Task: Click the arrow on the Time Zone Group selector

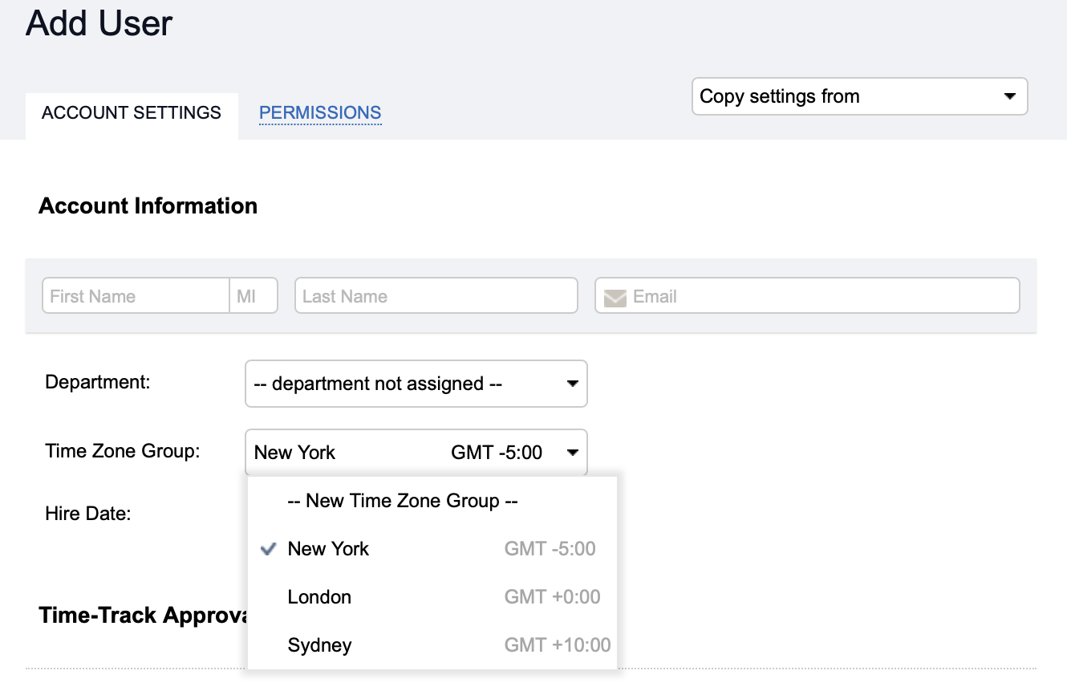Action: tap(573, 452)
